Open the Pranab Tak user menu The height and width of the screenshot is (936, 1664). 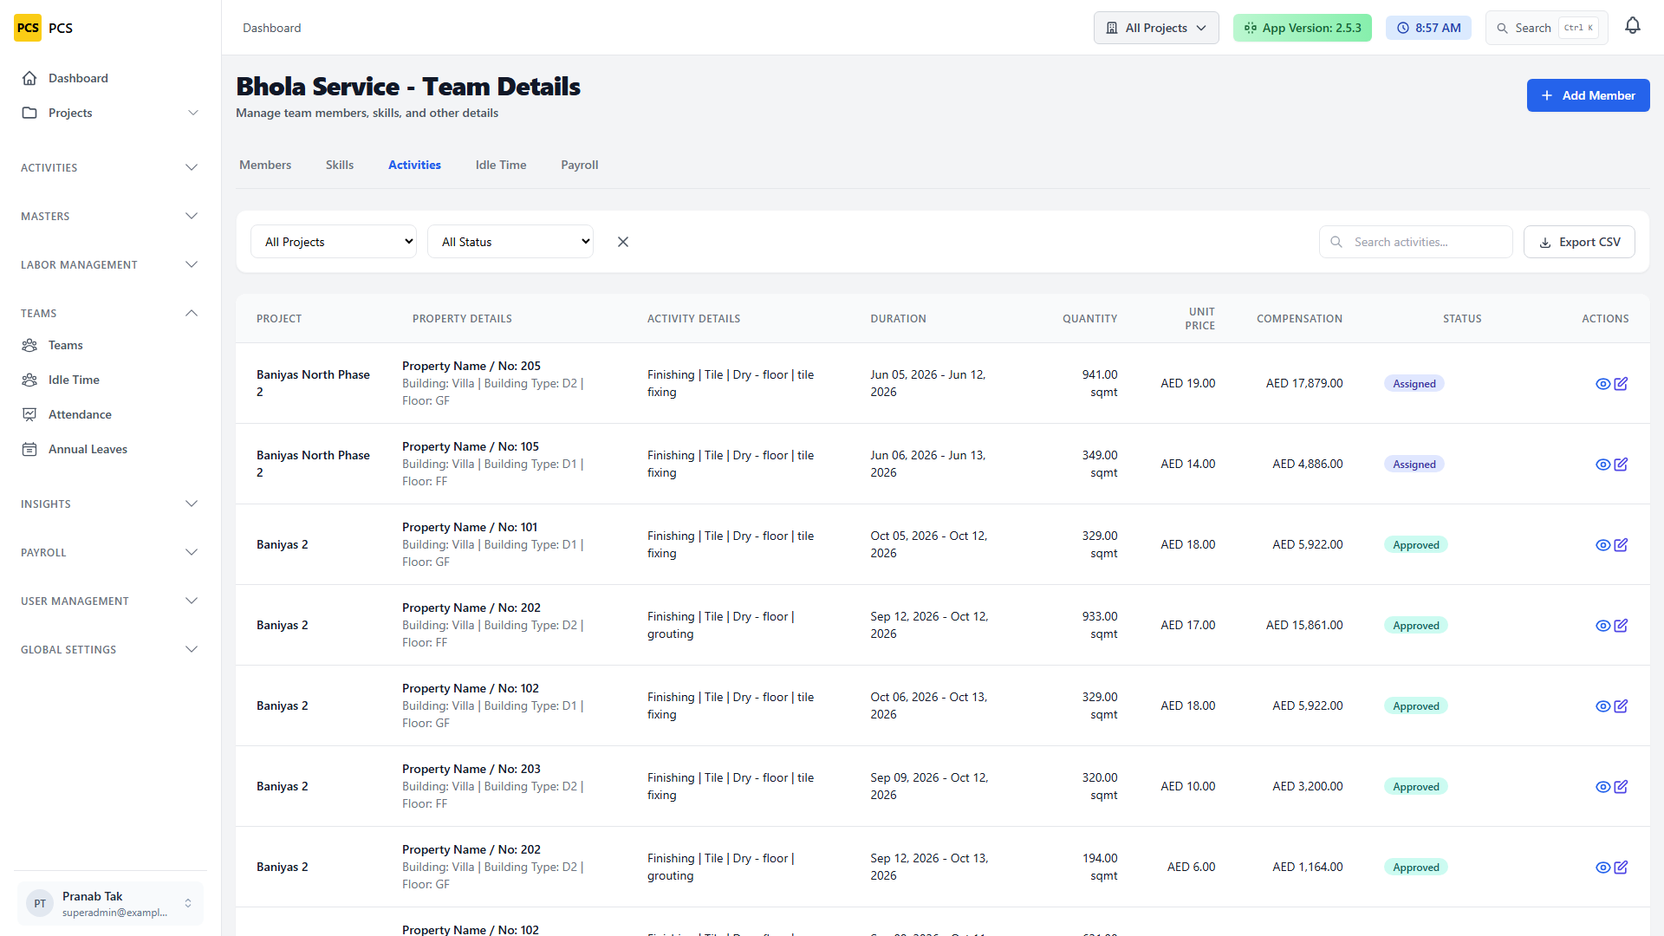pos(110,903)
